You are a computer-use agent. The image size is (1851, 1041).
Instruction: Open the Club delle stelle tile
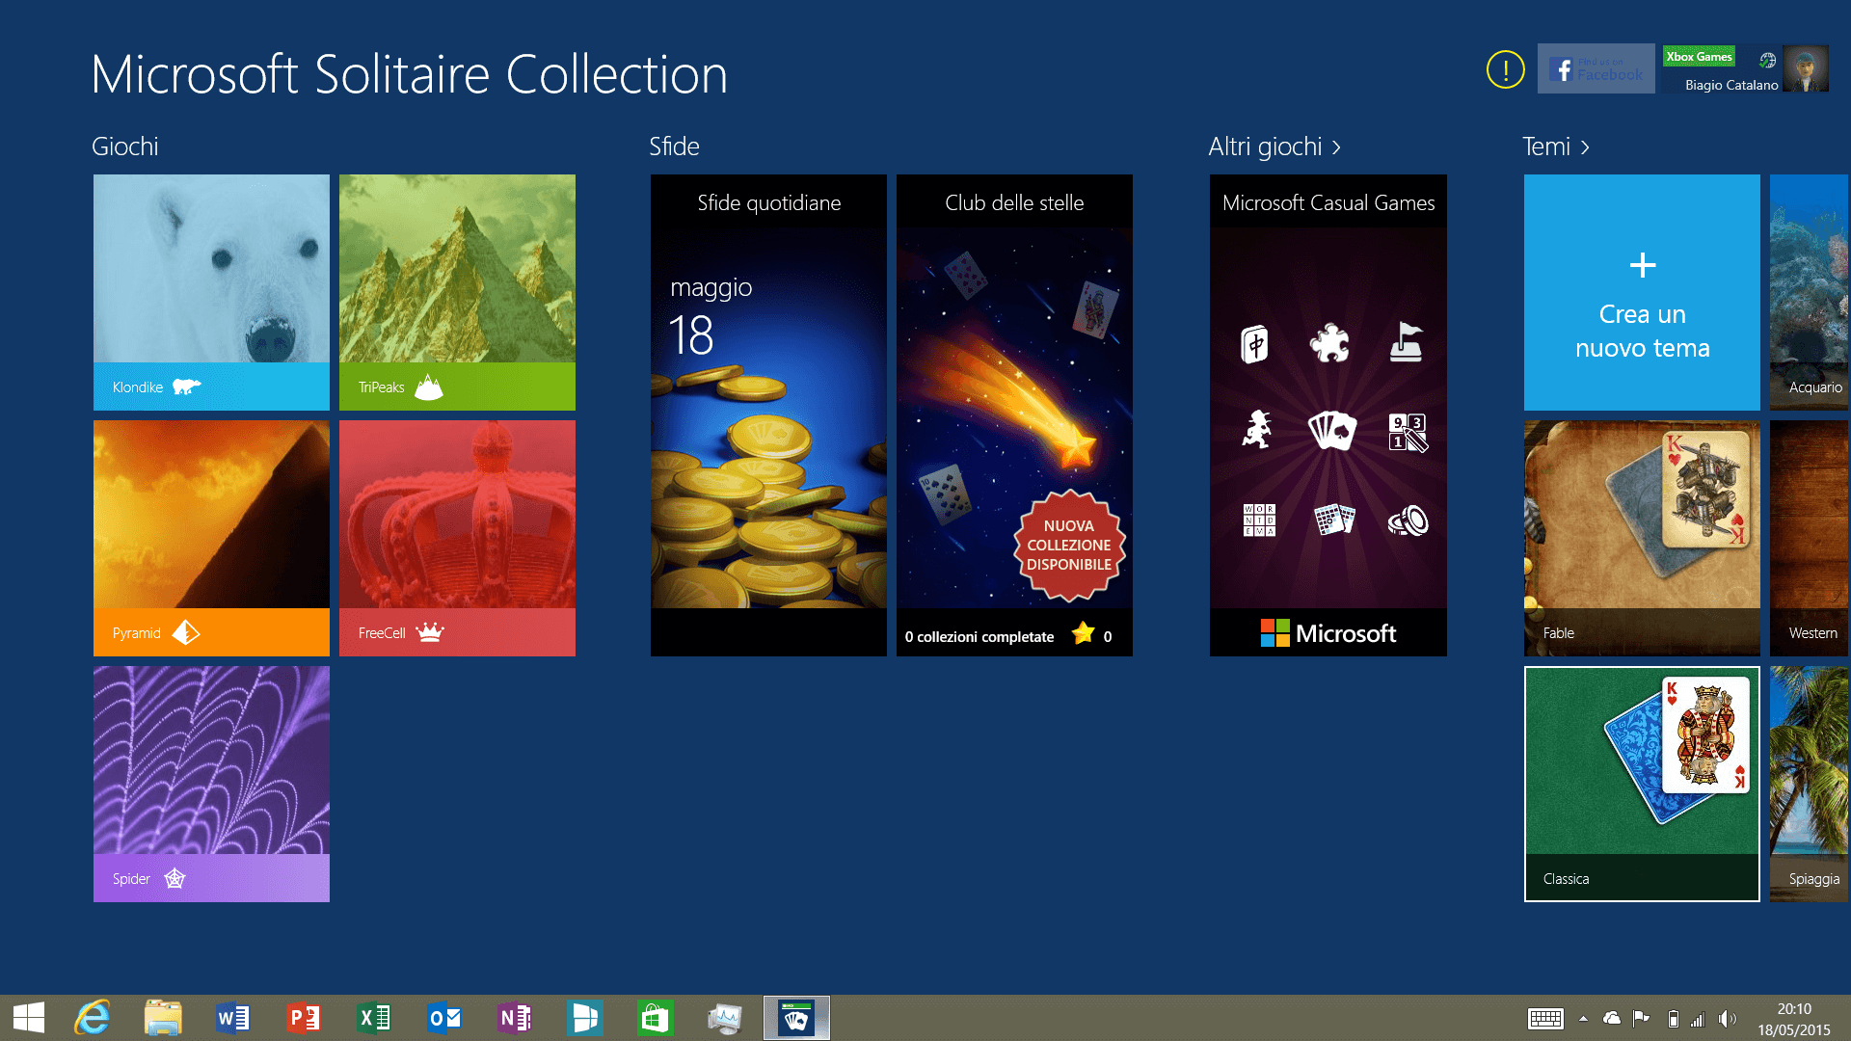click(1014, 415)
